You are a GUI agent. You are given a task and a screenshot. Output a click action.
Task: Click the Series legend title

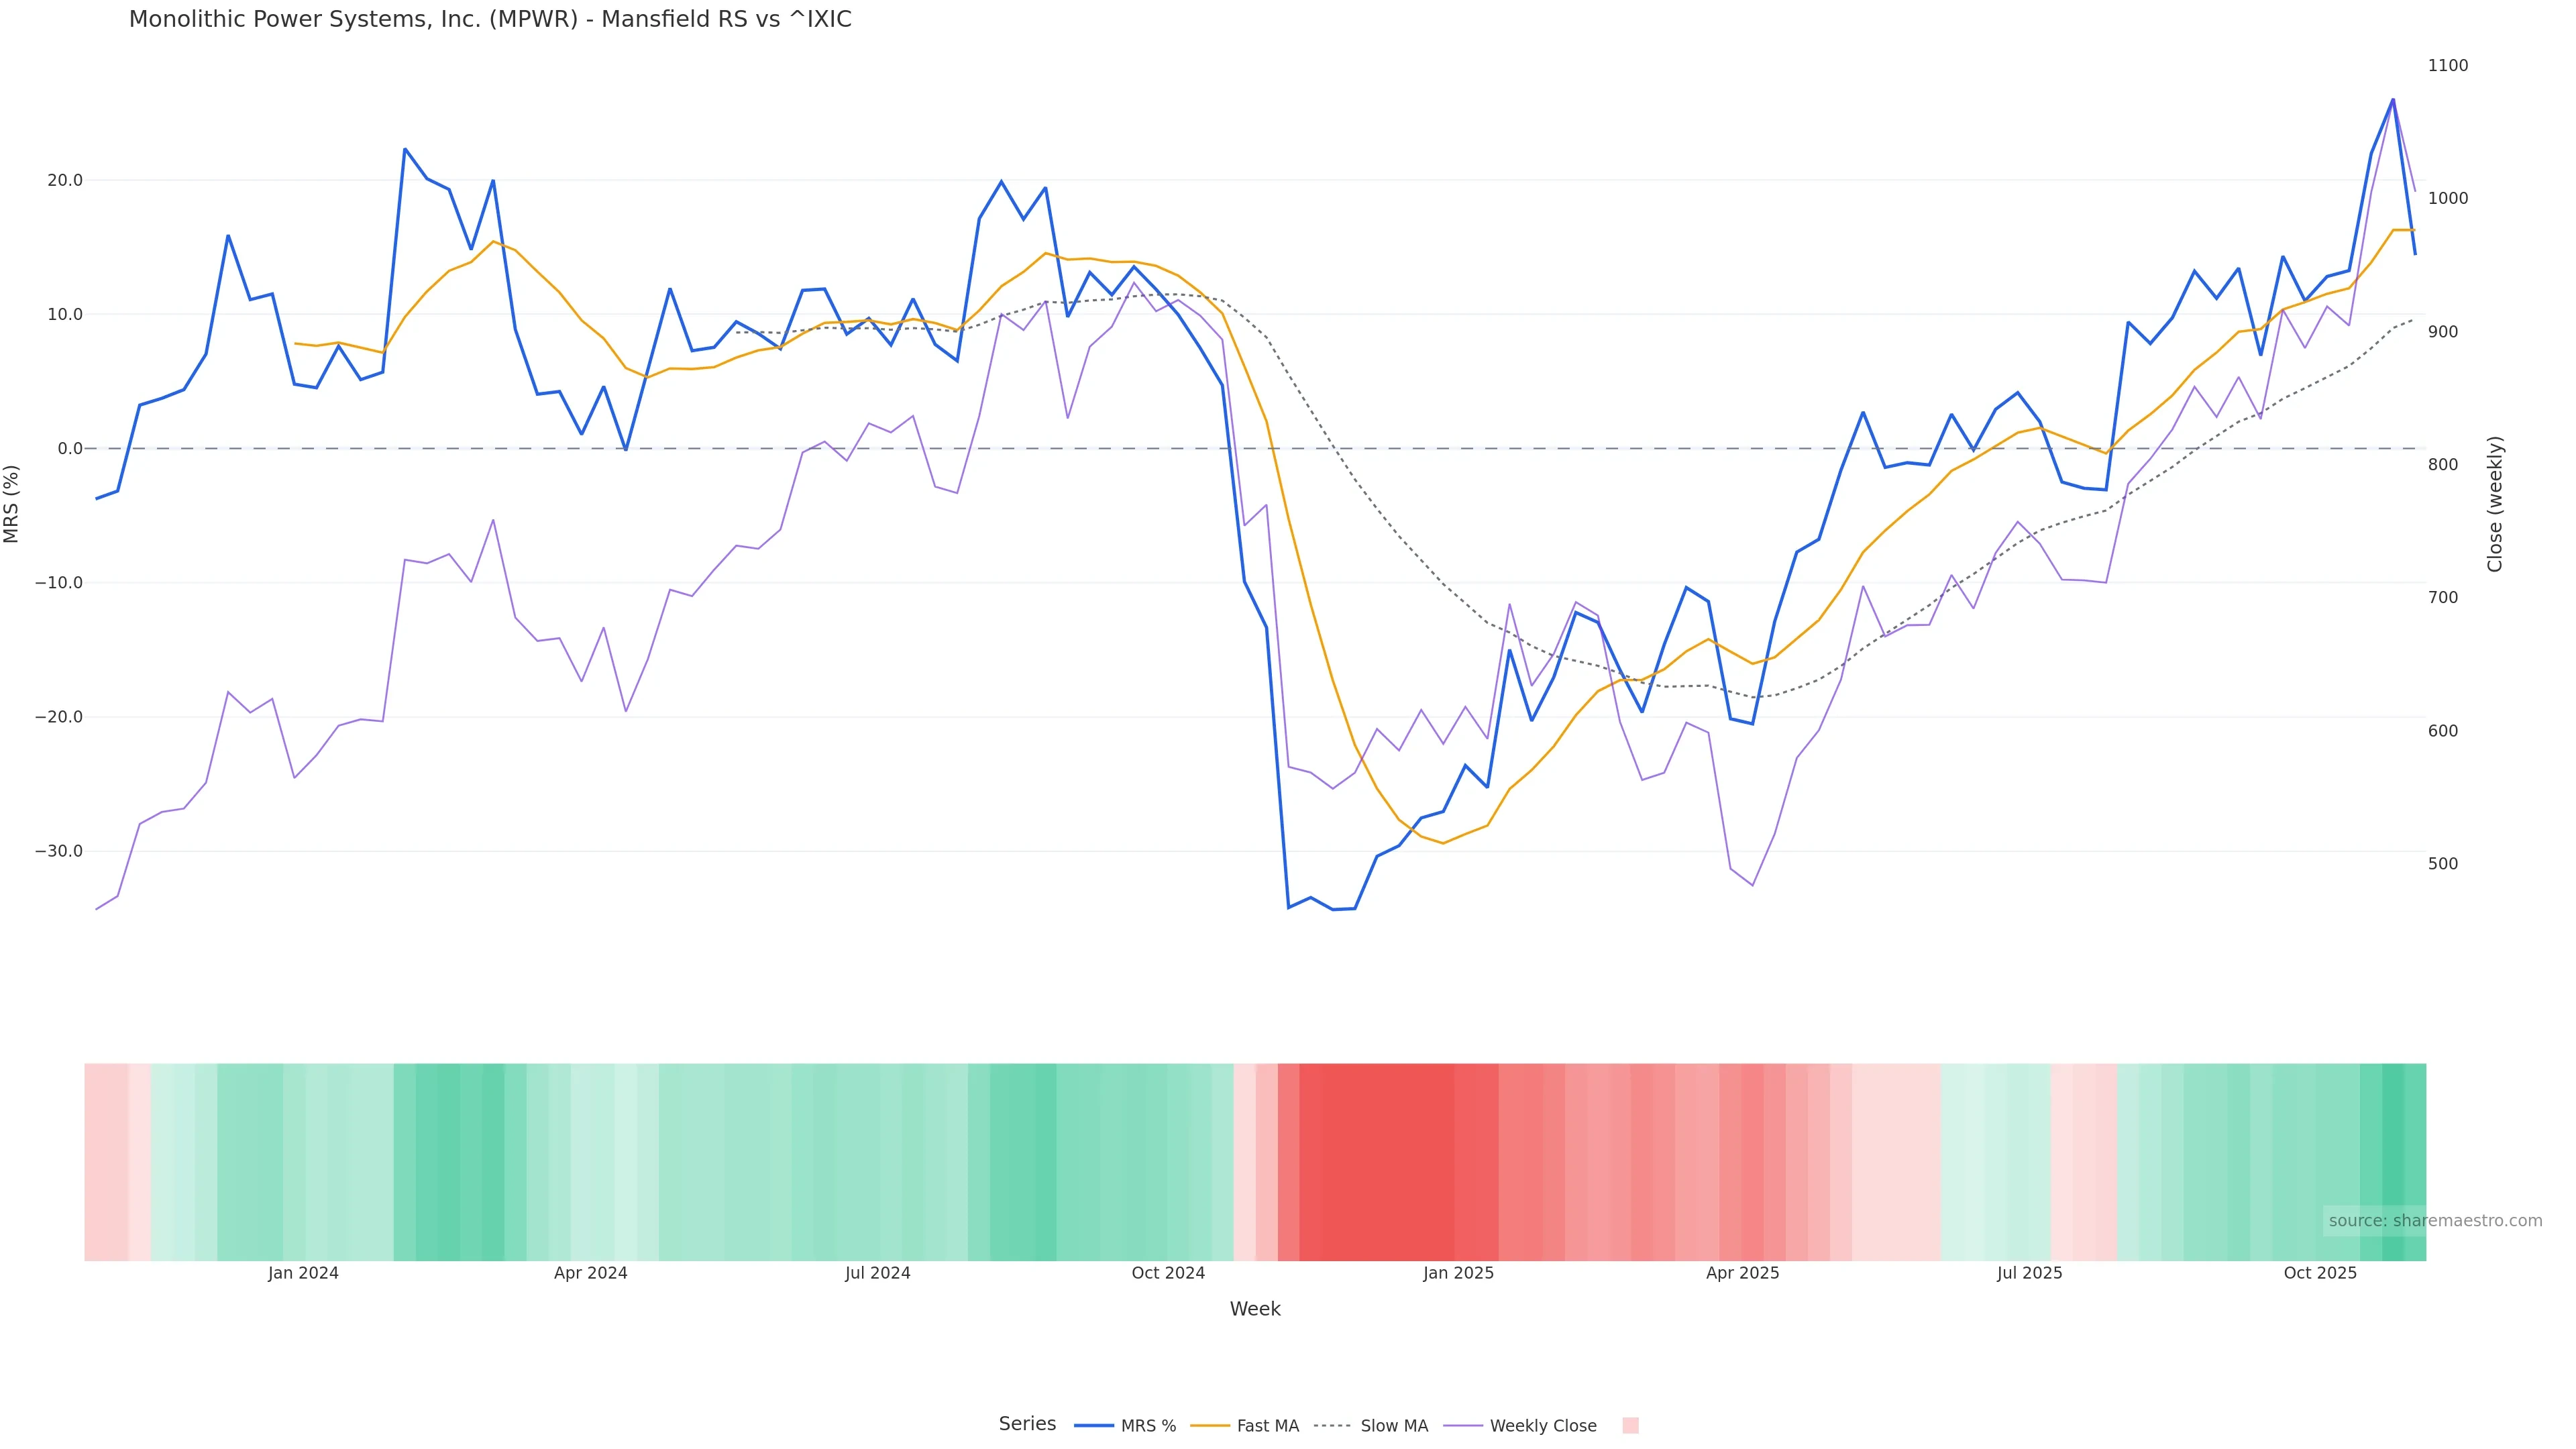(x=1027, y=1424)
